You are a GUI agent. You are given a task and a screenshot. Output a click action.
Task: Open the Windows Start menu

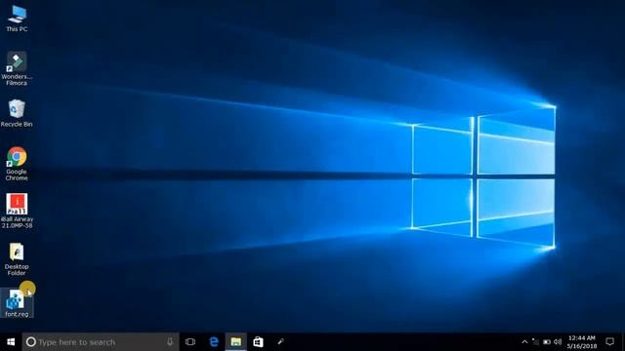pyautogui.click(x=11, y=342)
